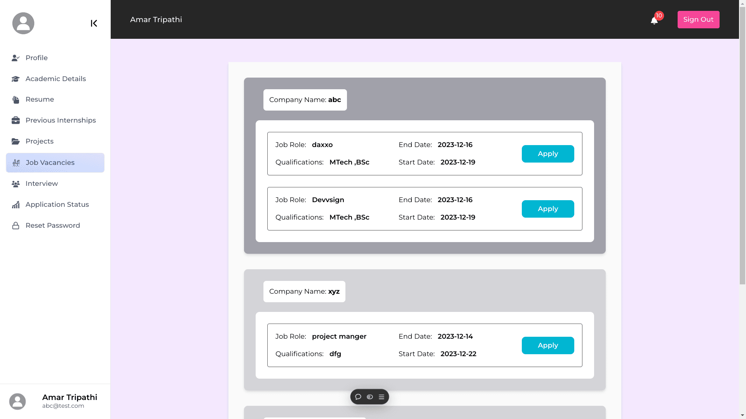The width and height of the screenshot is (746, 419).
Task: Open Academic Details graduation cap icon
Action: point(16,79)
